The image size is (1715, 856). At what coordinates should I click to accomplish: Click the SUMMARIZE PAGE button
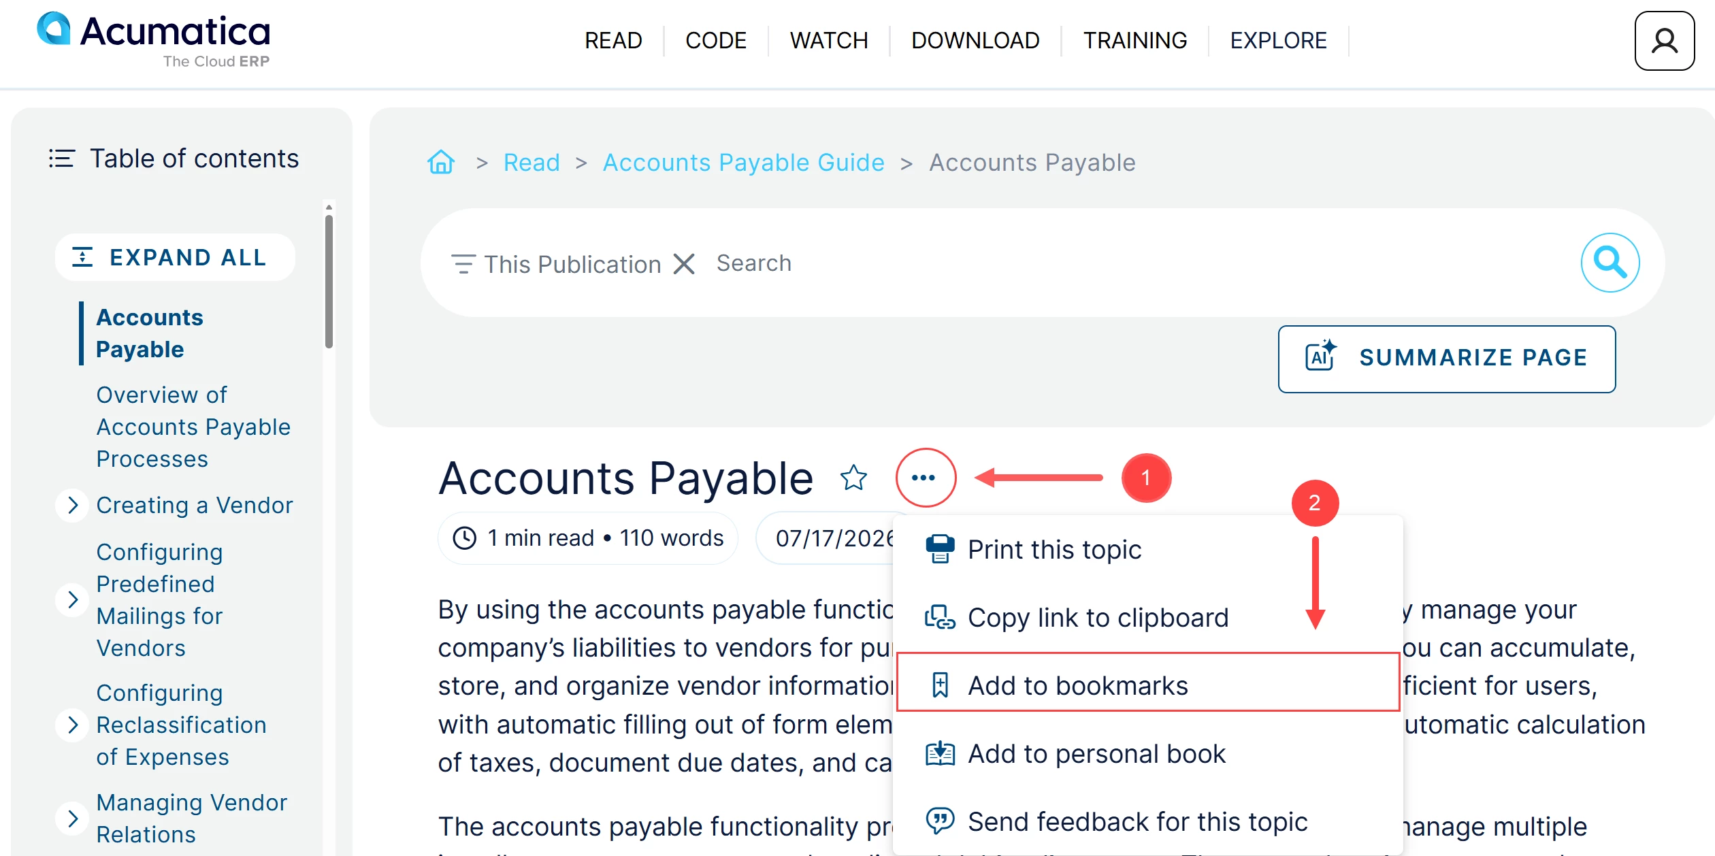[x=1446, y=359]
